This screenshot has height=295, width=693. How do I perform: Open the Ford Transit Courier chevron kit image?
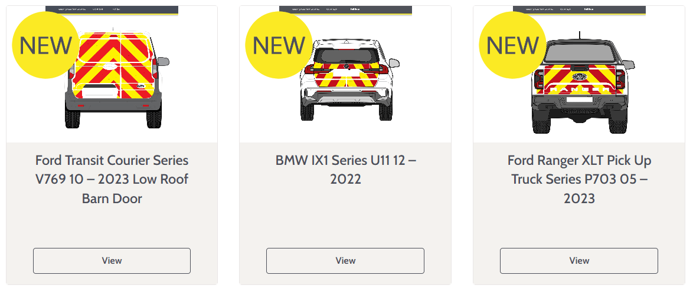pyautogui.click(x=112, y=74)
